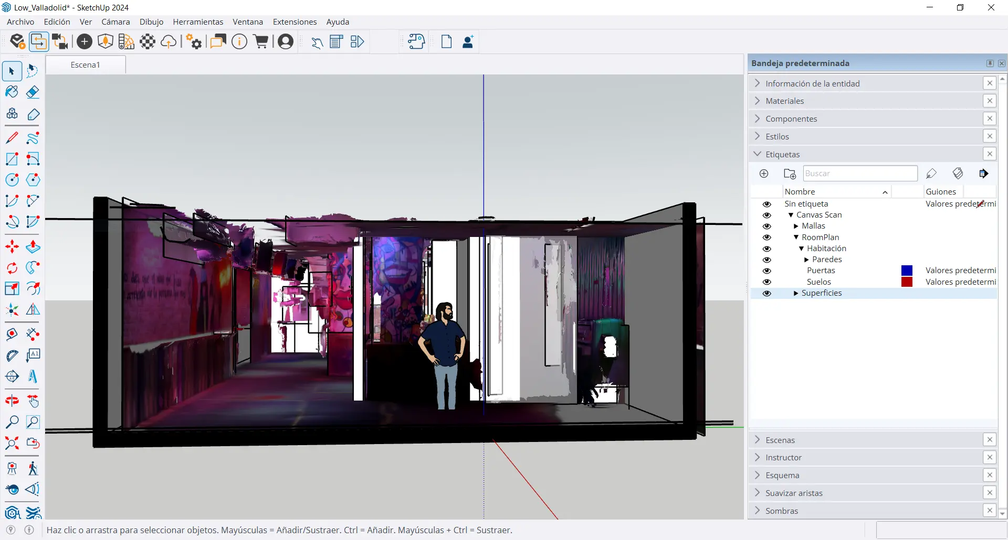Hide the Puertas tag

click(x=767, y=271)
